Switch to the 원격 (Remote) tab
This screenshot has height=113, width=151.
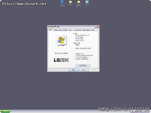tap(93, 30)
